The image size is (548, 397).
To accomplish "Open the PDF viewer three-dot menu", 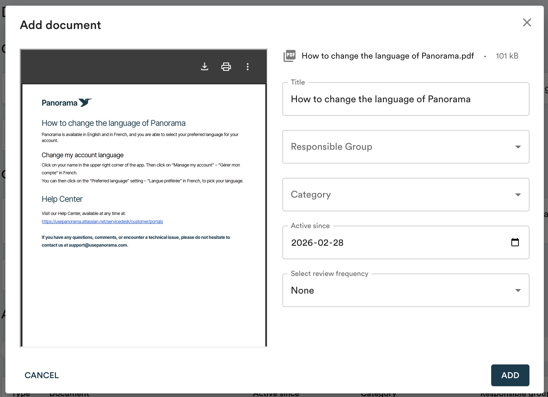I will [x=247, y=66].
